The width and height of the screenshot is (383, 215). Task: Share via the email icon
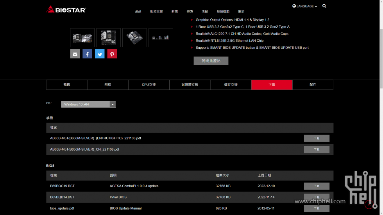pos(75,54)
